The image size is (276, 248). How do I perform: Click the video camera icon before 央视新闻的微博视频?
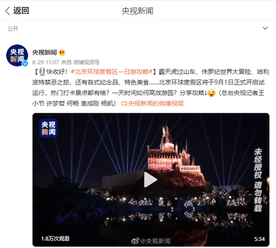pos(124,104)
